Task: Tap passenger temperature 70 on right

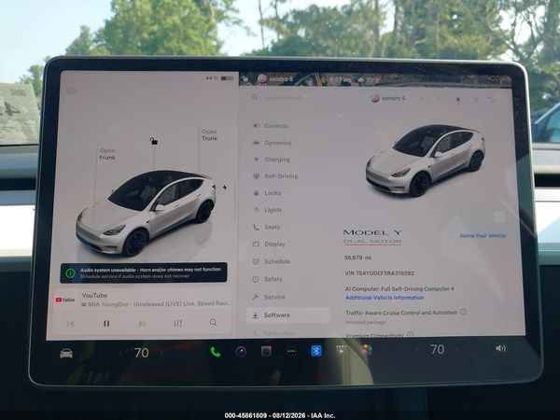Action: tap(437, 349)
